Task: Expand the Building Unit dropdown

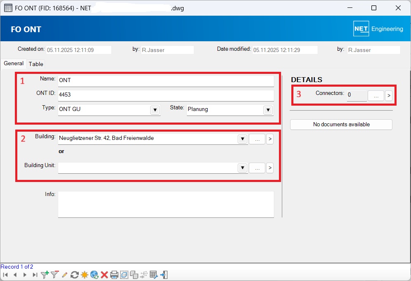Action: (x=242, y=168)
